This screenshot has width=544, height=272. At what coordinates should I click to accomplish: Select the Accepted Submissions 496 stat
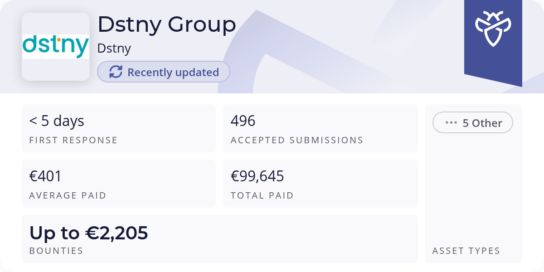[x=321, y=128]
